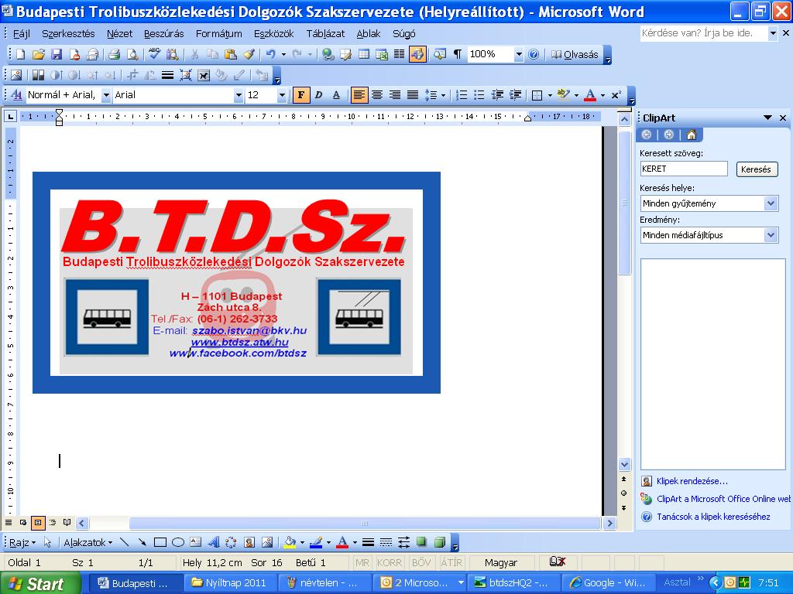Image resolution: width=793 pixels, height=594 pixels.
Task: Expand the ClipArt pane menu arrow
Action: click(x=767, y=118)
